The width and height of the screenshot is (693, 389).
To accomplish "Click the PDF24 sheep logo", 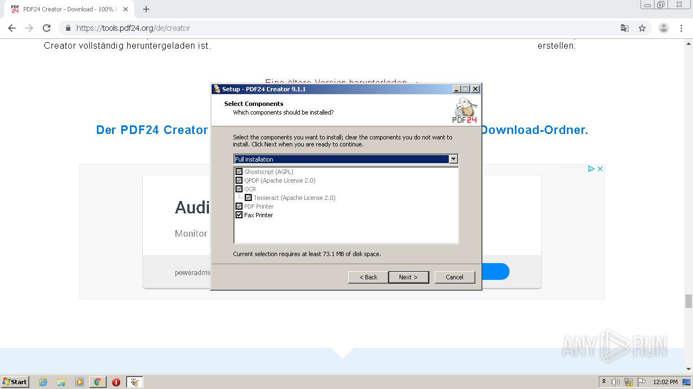I will [465, 110].
